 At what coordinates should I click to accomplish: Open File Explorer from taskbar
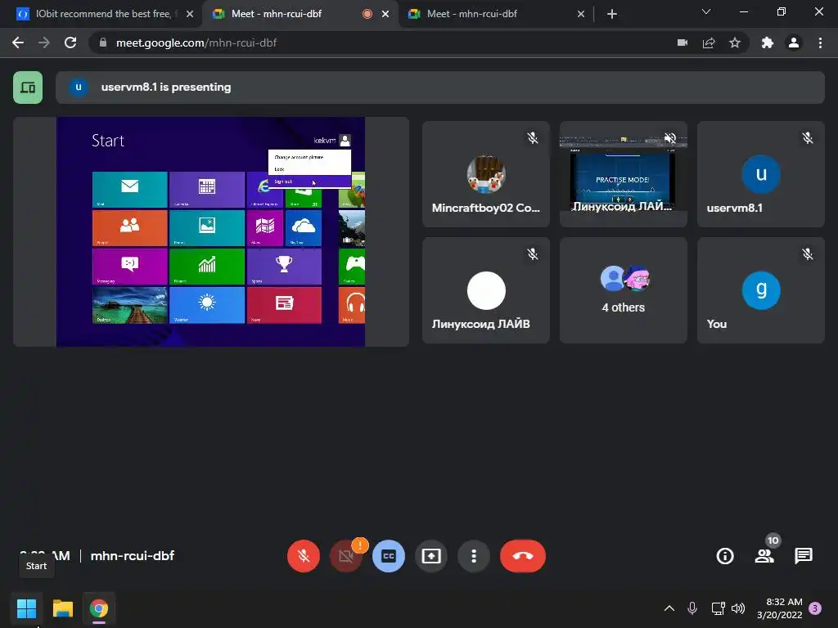tap(62, 608)
